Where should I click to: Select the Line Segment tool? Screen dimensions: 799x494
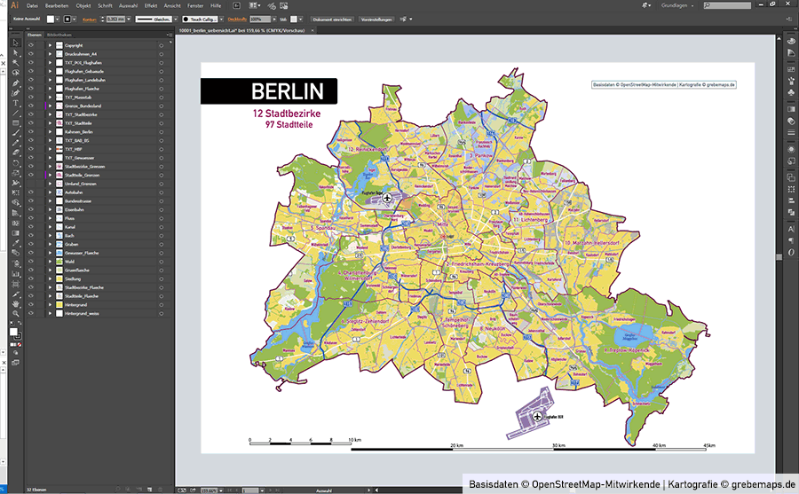pyautogui.click(x=16, y=113)
